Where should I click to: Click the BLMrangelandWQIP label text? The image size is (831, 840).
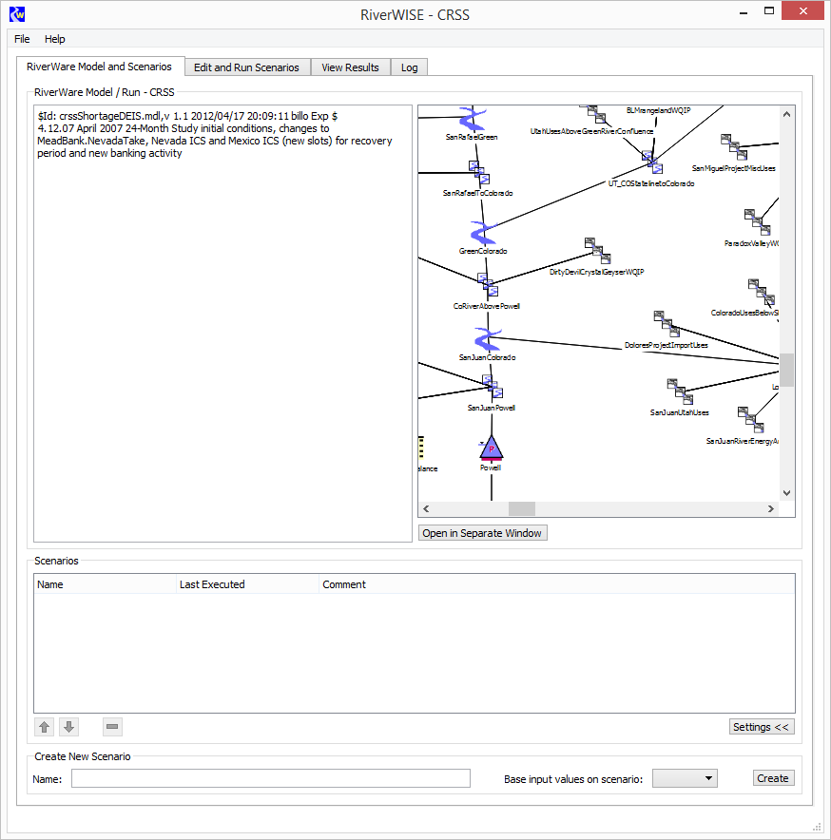[x=658, y=110]
